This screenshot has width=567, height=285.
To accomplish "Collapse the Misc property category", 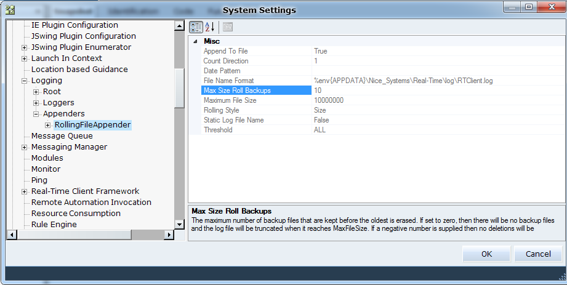I will (196, 41).
